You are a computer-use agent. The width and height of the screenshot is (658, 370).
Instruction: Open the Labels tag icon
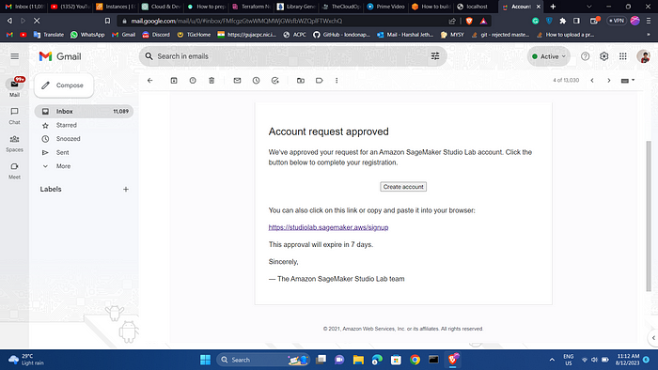click(320, 81)
